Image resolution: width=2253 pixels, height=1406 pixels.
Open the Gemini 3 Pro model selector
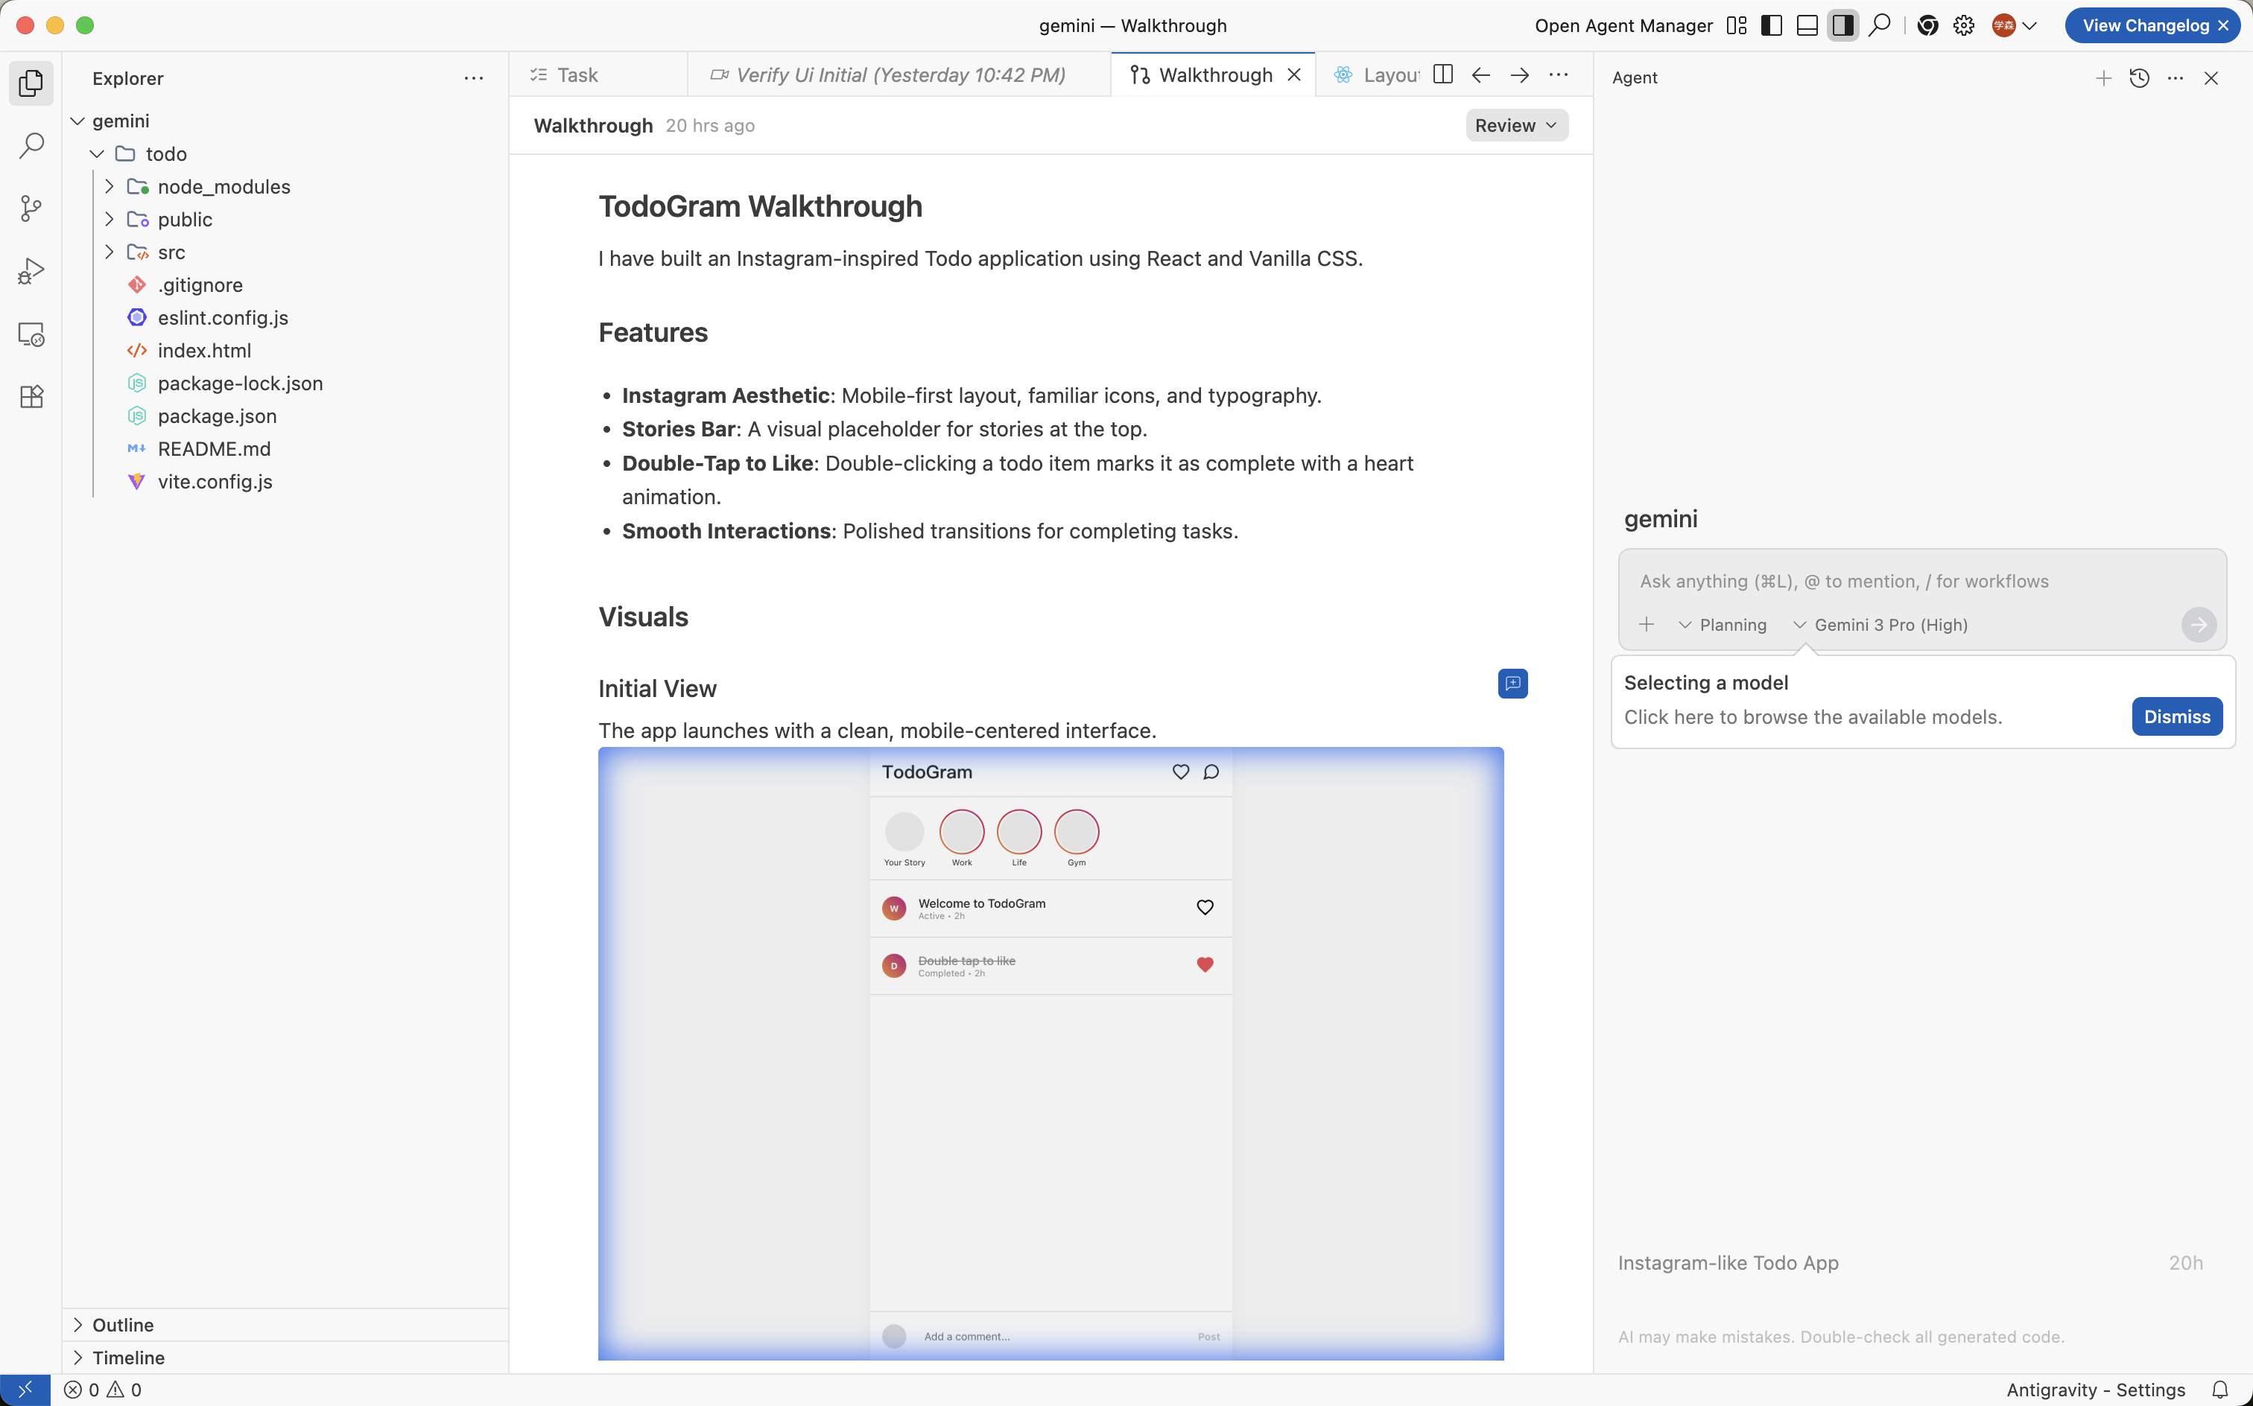pos(1880,625)
